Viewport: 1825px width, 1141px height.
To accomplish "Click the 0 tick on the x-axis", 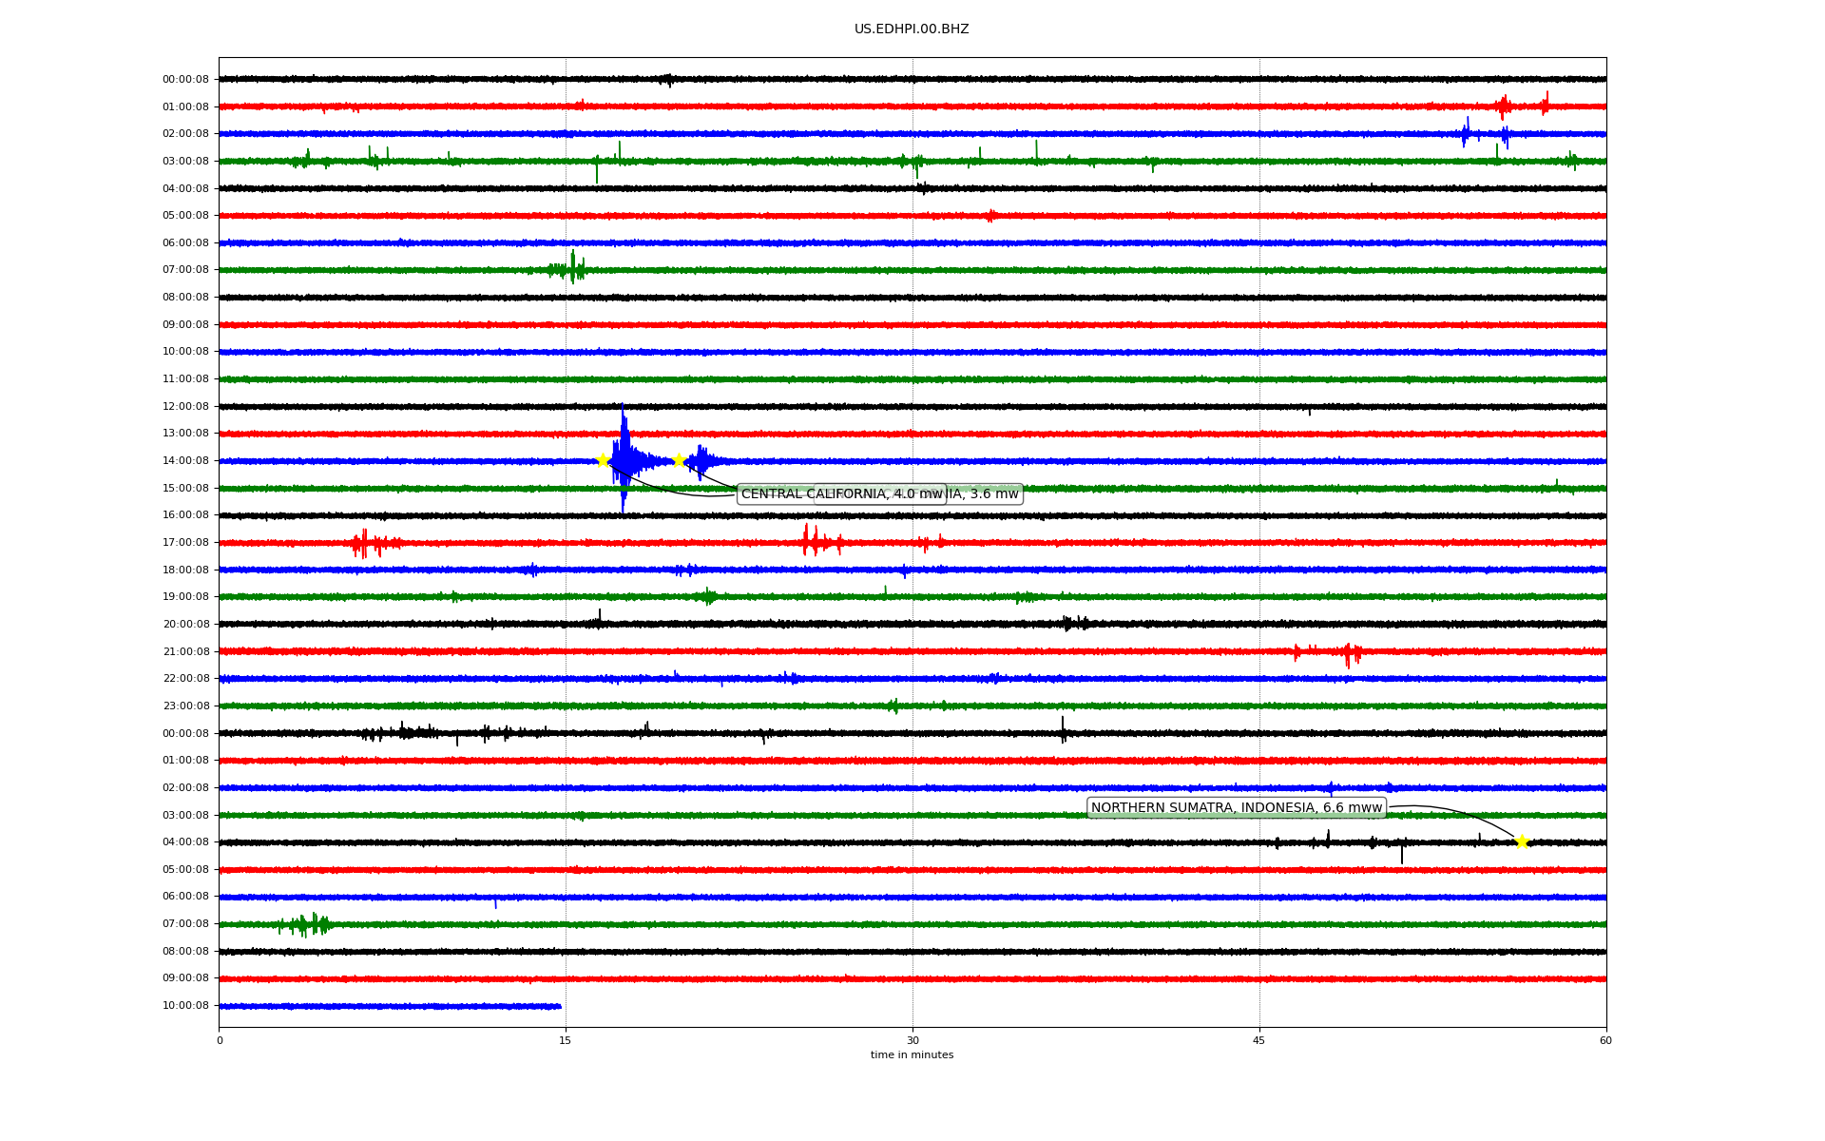I will pos(220,1040).
